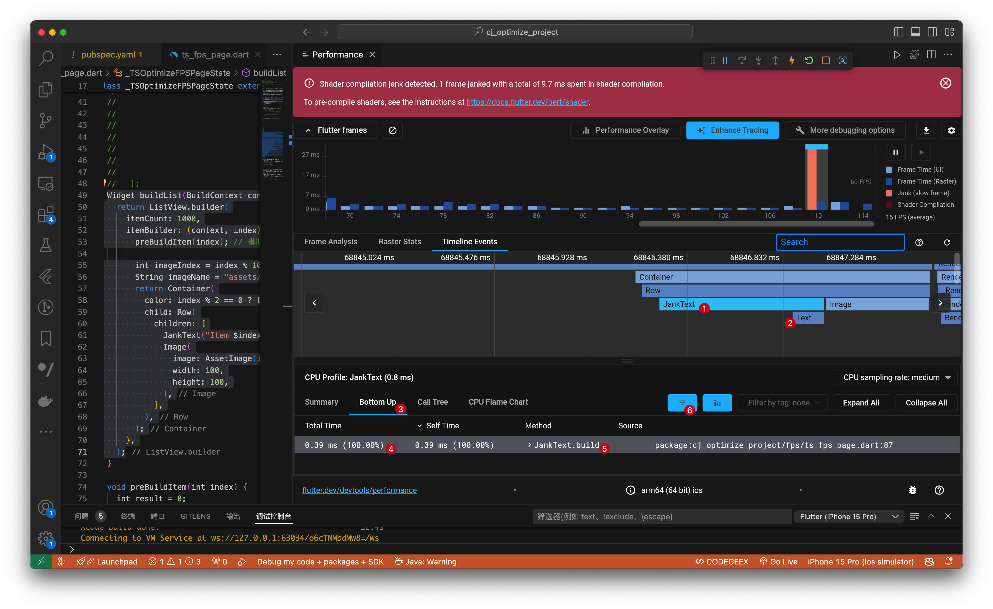This screenshot has height=609, width=993.
Task: Expand the JankText.build method row
Action: tap(529, 445)
